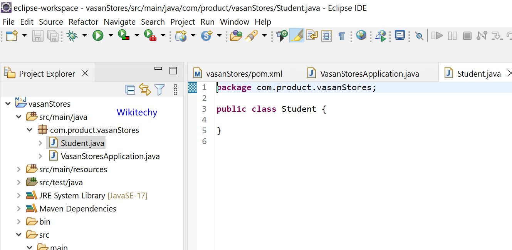Toggle Mark Occurrences highlighter icon
512x250 pixels.
point(297,35)
